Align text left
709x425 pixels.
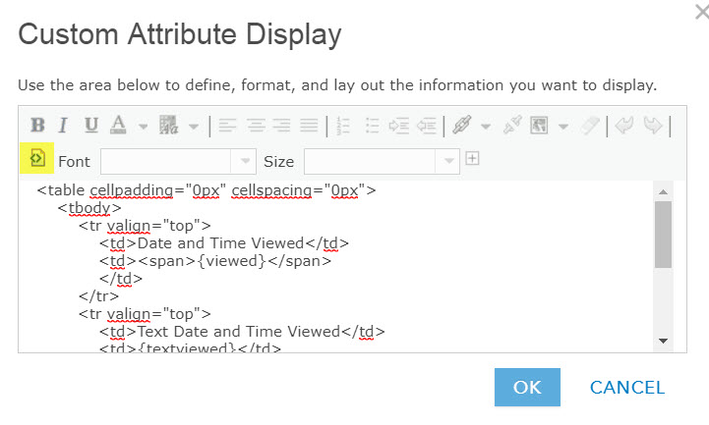point(227,126)
